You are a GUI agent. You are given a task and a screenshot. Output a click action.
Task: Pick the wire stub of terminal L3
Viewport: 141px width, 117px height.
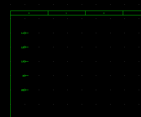pyautogui.click(x=27, y=62)
